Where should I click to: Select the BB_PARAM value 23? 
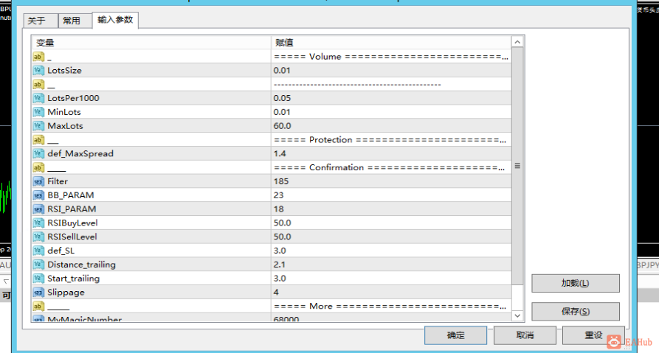(279, 195)
